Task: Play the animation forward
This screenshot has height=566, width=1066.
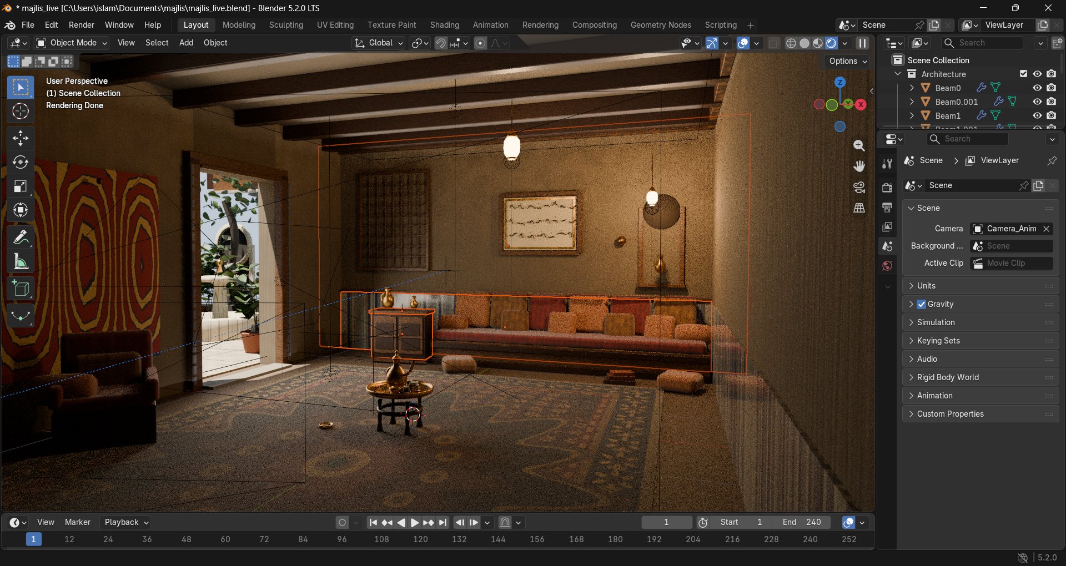Action: (415, 522)
